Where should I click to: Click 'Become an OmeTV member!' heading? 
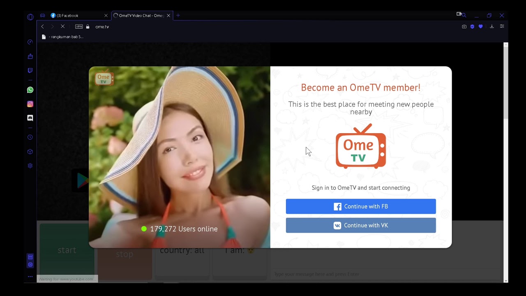[x=361, y=88]
